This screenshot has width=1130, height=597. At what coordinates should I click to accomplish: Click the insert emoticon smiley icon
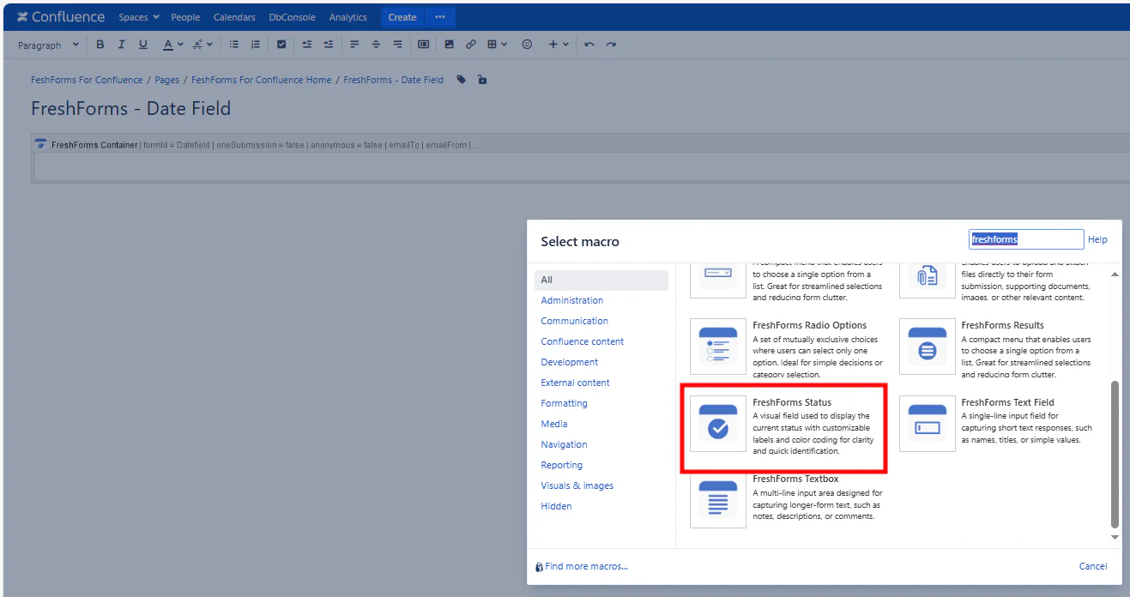527,45
